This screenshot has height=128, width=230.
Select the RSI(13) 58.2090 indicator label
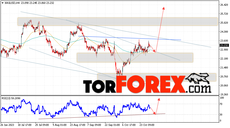point(11,98)
